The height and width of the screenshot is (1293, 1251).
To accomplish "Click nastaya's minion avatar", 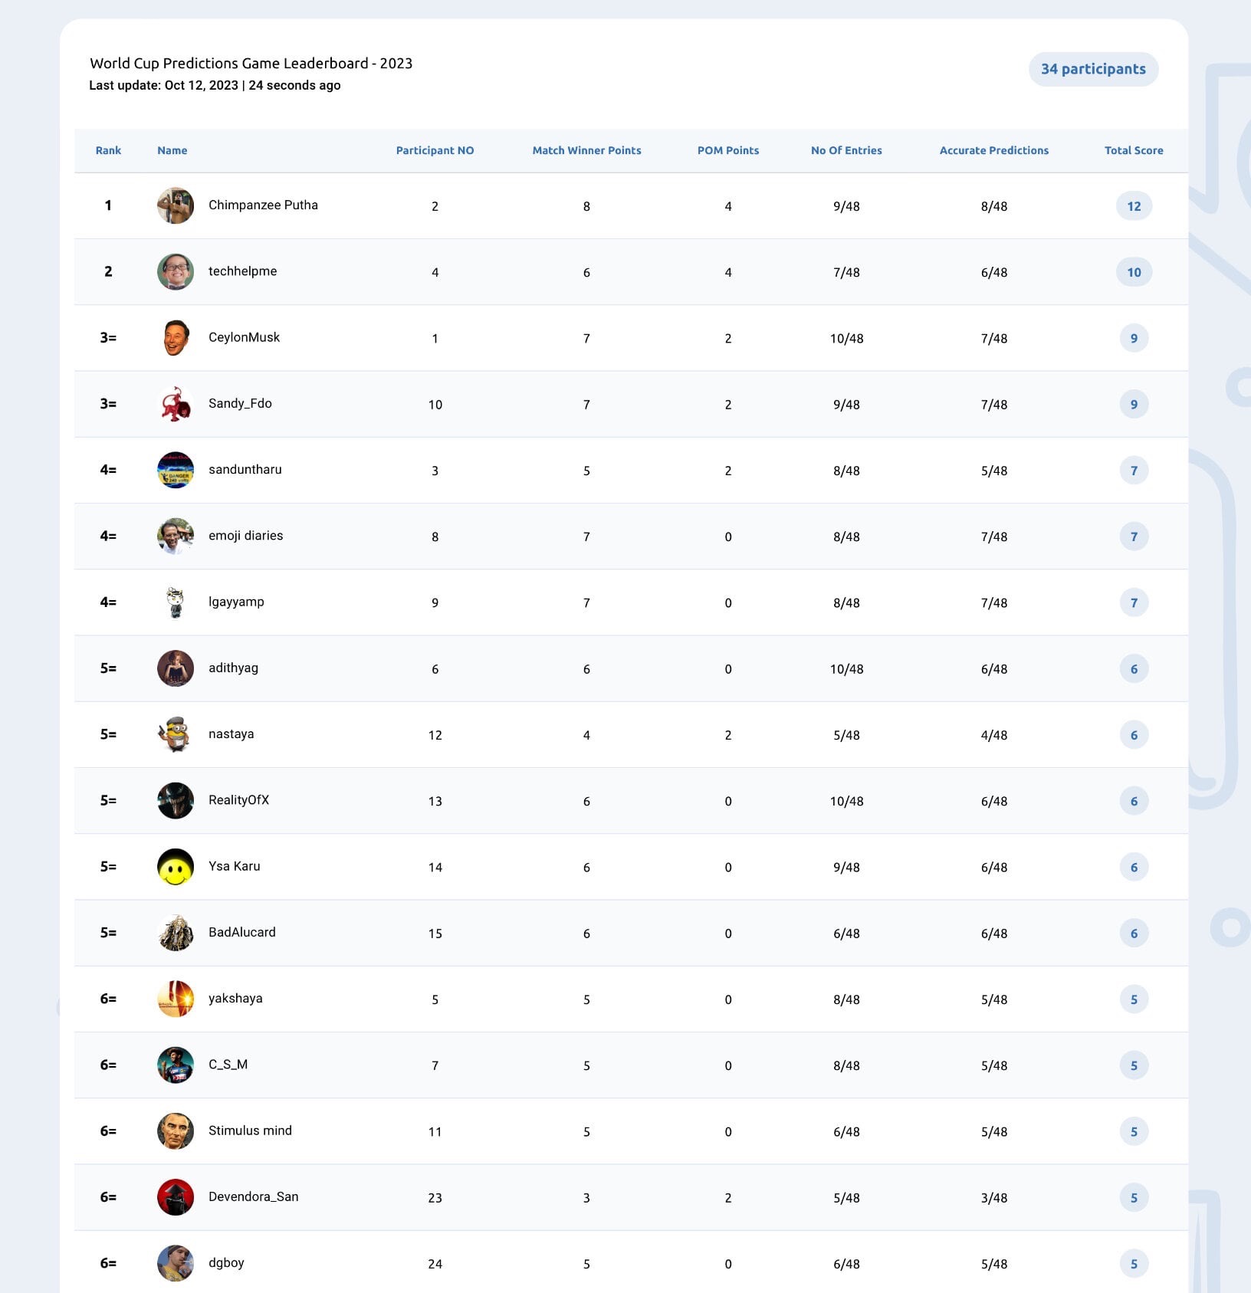I will [176, 734].
